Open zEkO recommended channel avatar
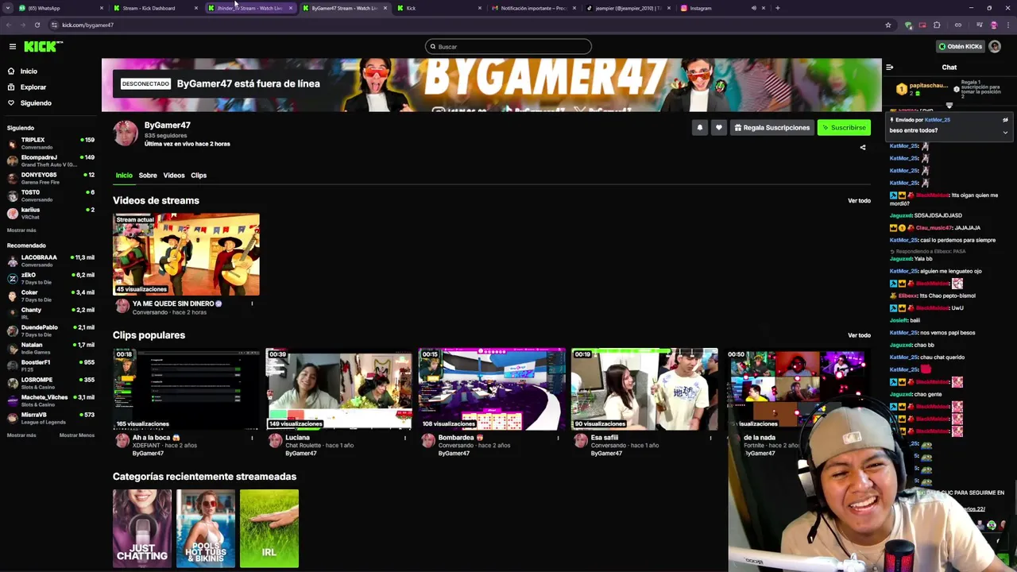Viewport: 1017px width, 572px height. click(x=12, y=278)
